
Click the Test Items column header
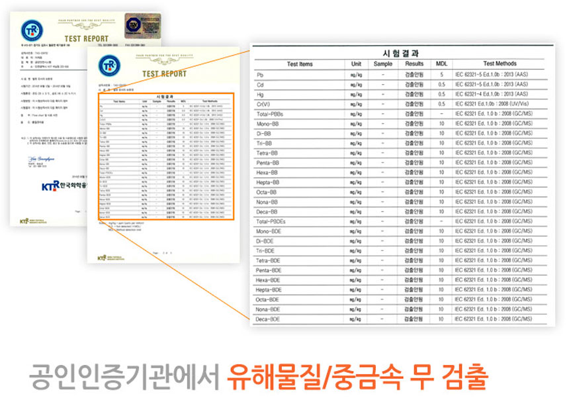(300, 64)
